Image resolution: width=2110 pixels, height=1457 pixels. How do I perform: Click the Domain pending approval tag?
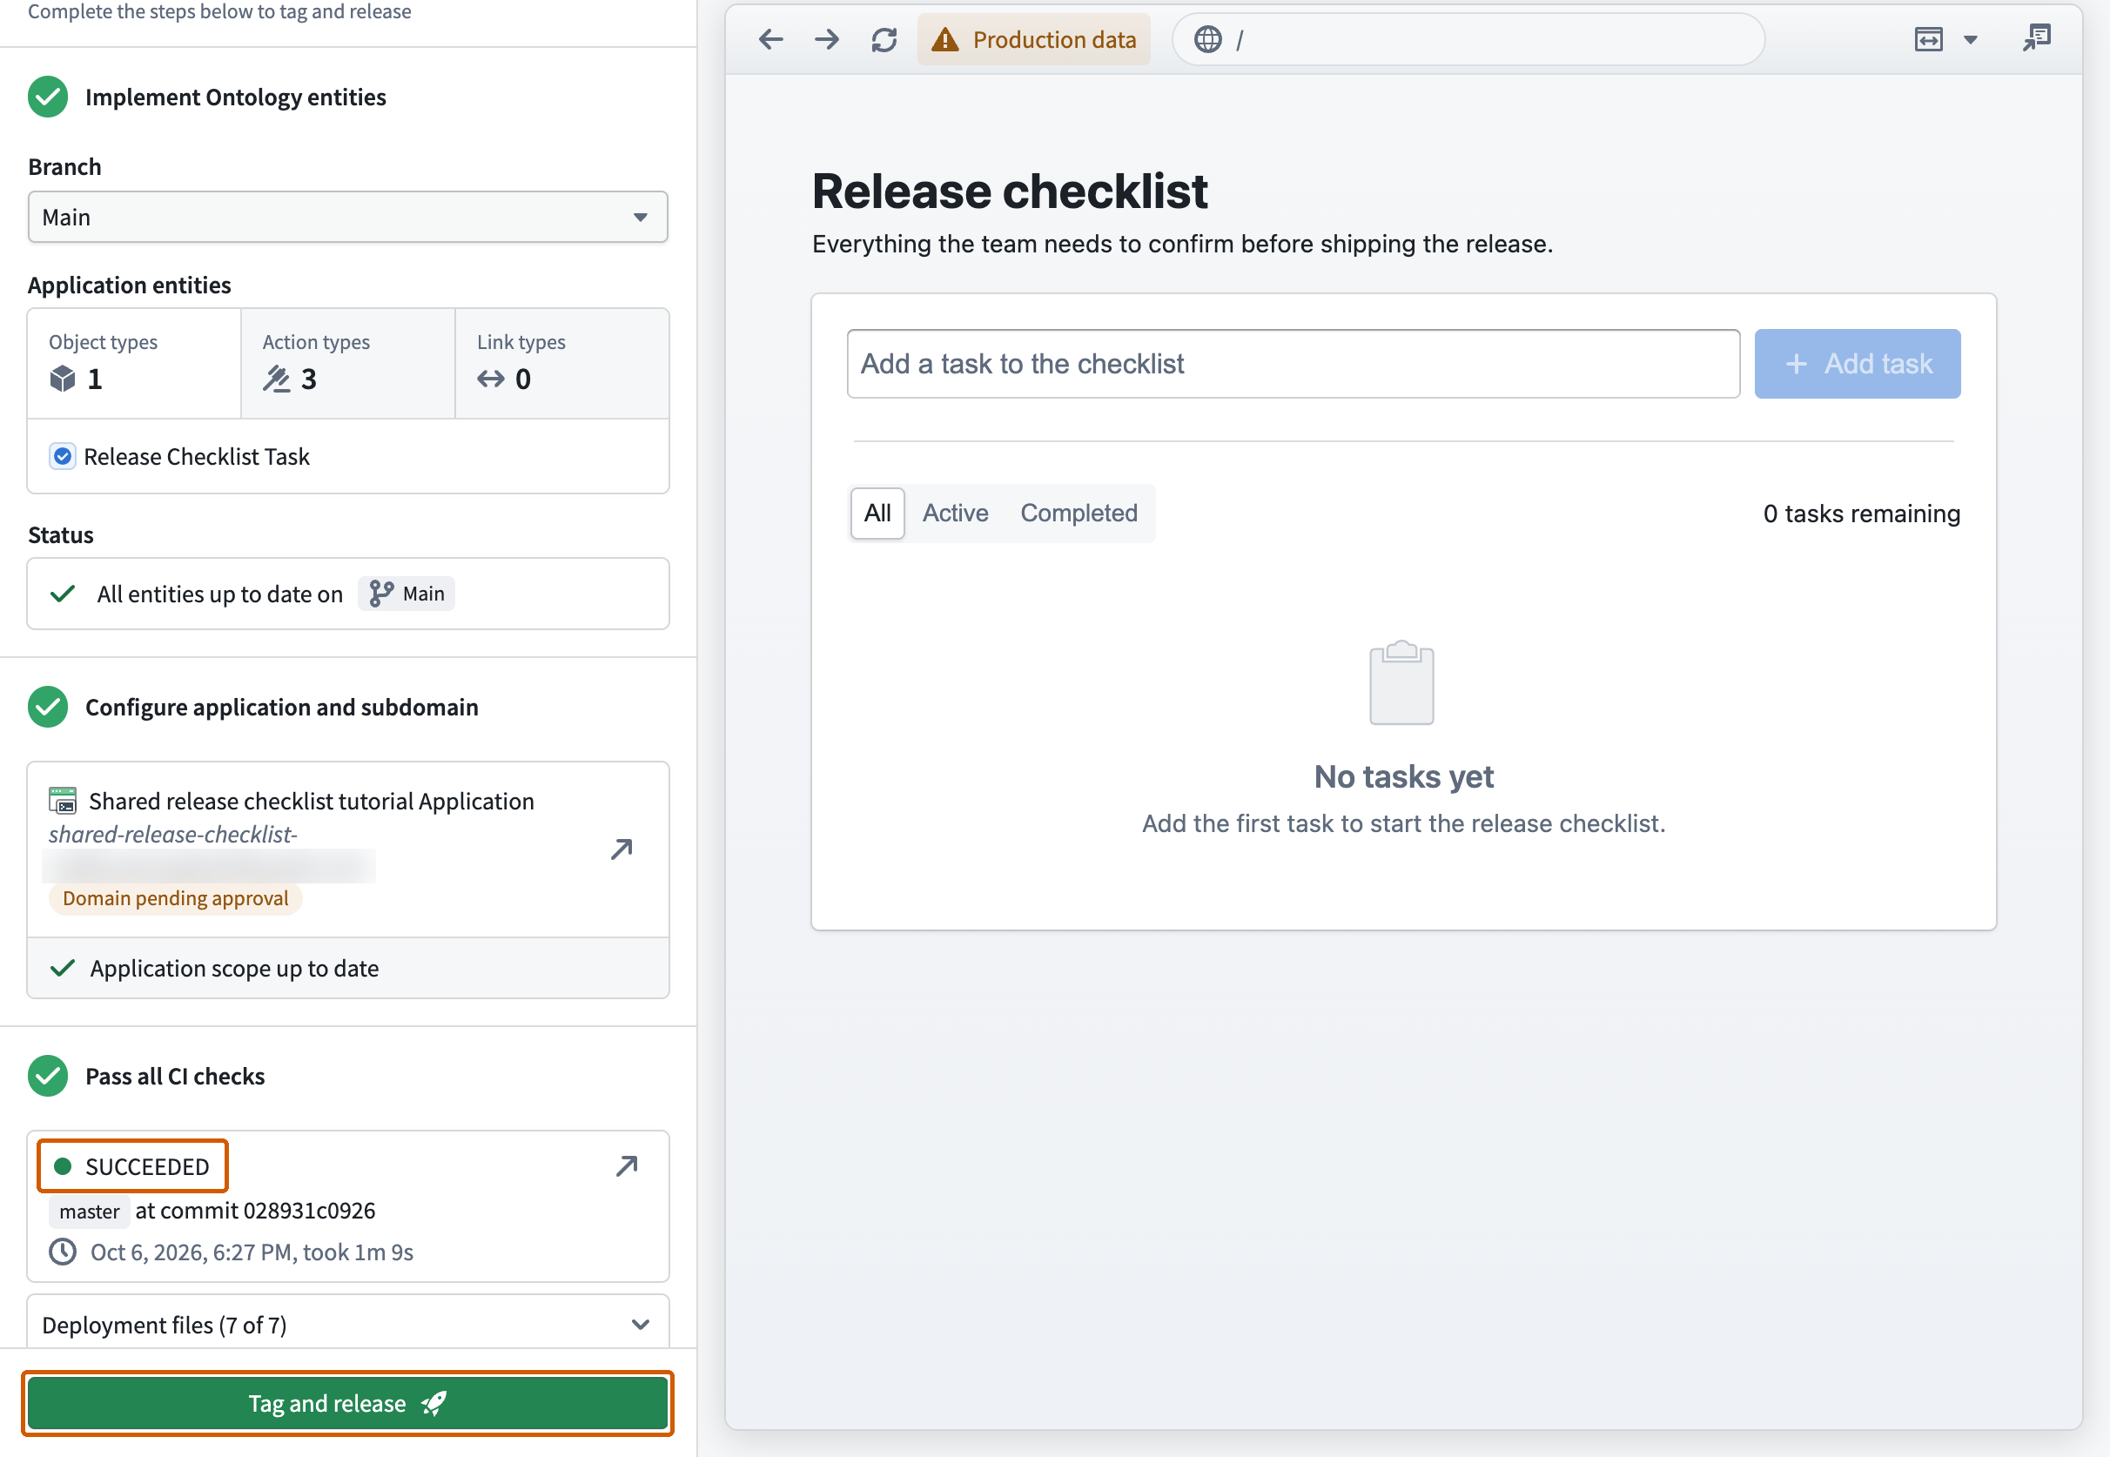[x=175, y=898]
